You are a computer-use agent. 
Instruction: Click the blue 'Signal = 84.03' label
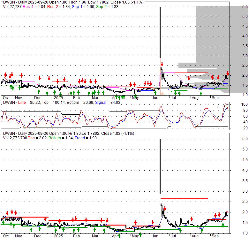coord(108,103)
